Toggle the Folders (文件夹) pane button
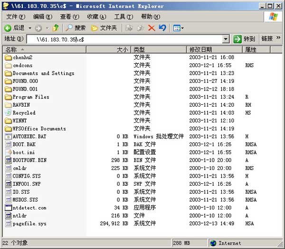This screenshot has width=285, height=249. 104,28
